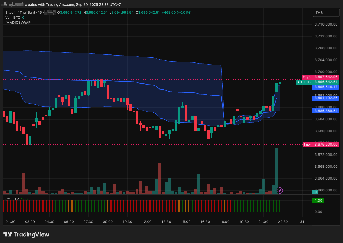Click the COLLAR indicator label
Viewport: 343px width, 243px height.
pyautogui.click(x=12, y=199)
